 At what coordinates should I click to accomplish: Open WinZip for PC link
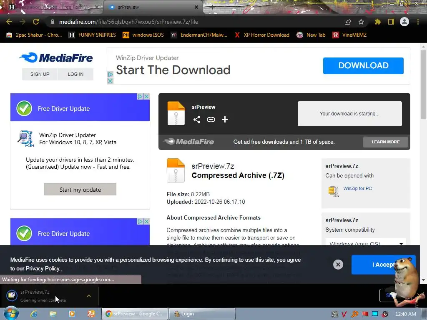357,188
